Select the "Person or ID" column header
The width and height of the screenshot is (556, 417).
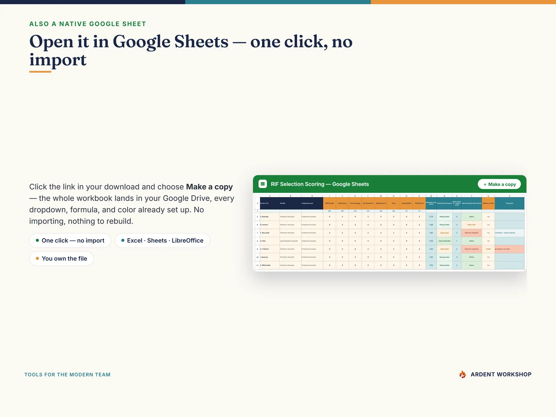tap(270, 203)
